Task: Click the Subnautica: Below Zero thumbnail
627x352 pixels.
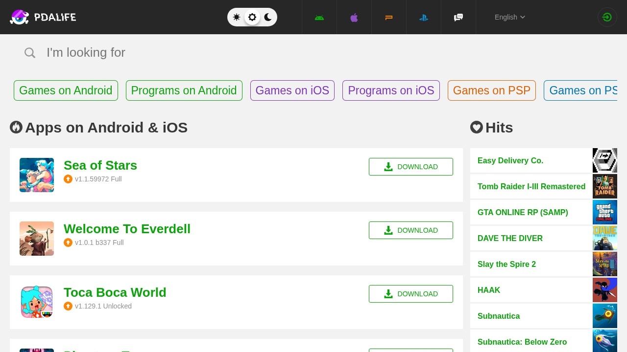Action: (x=605, y=341)
